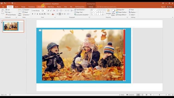Toggle Align Right paragraph alignment
Viewport: 174px width, 98px height.
tap(62, 14)
